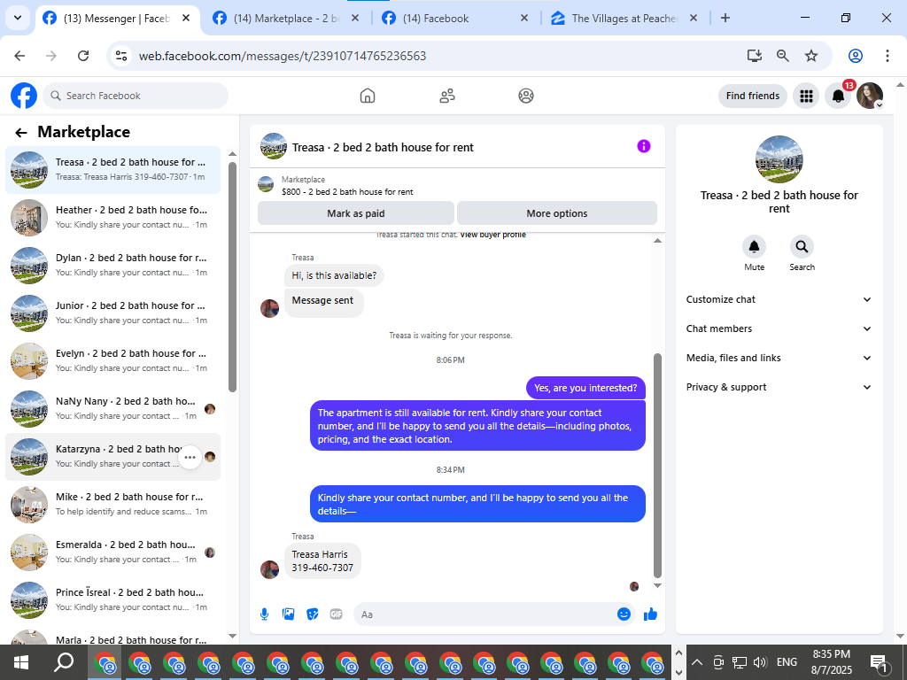Switch to the Marketplace browser tab
907x680 pixels.
(x=286, y=19)
